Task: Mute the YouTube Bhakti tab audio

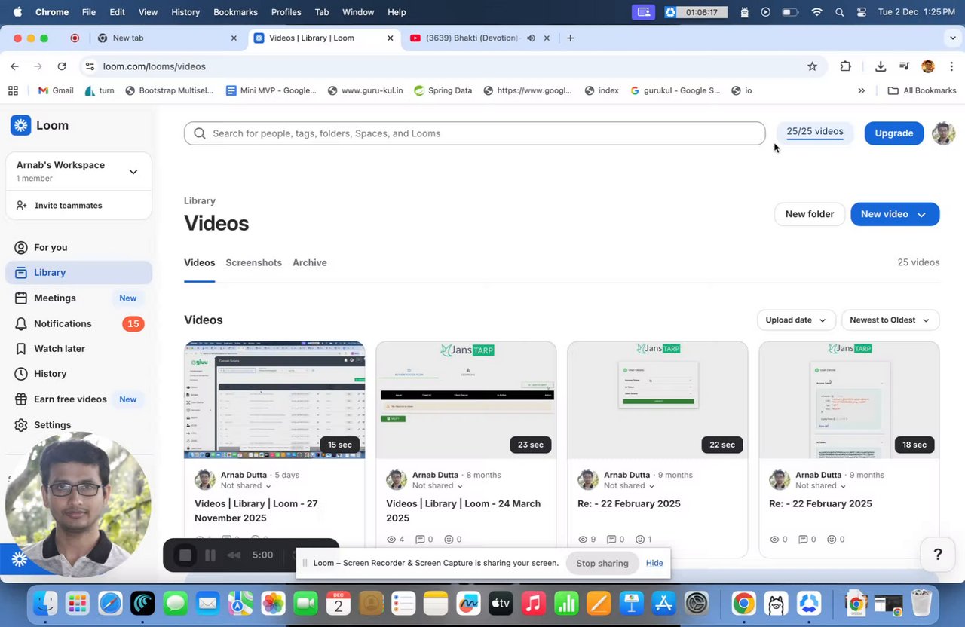Action: (x=531, y=38)
